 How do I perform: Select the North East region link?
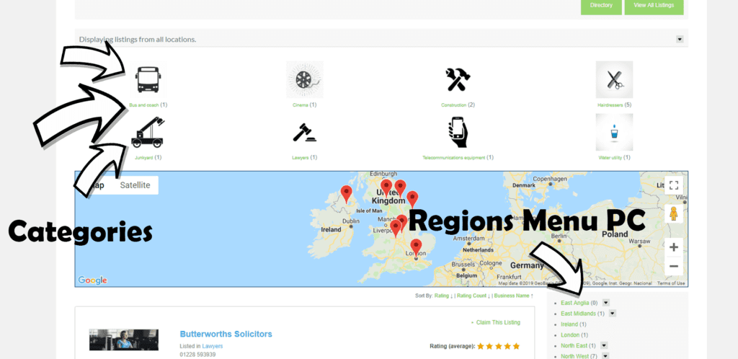tap(574, 346)
